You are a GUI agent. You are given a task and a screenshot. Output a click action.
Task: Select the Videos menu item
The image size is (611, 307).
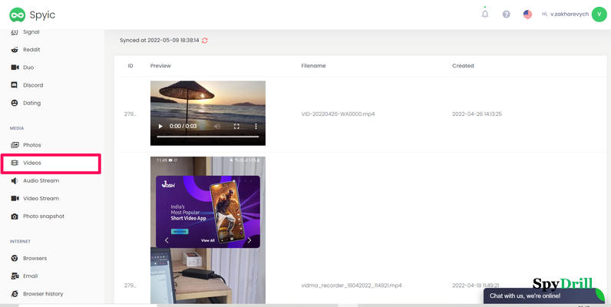(x=32, y=163)
